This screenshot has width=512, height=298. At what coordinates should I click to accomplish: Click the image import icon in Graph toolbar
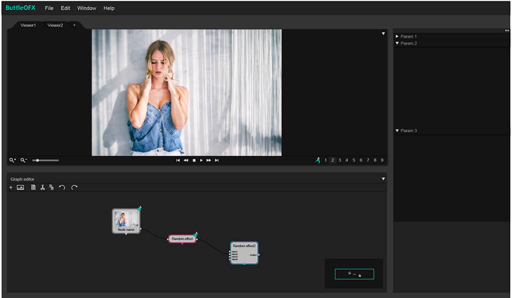20,187
